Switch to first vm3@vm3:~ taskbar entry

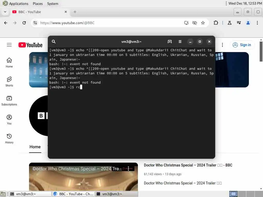[x=30, y=194]
